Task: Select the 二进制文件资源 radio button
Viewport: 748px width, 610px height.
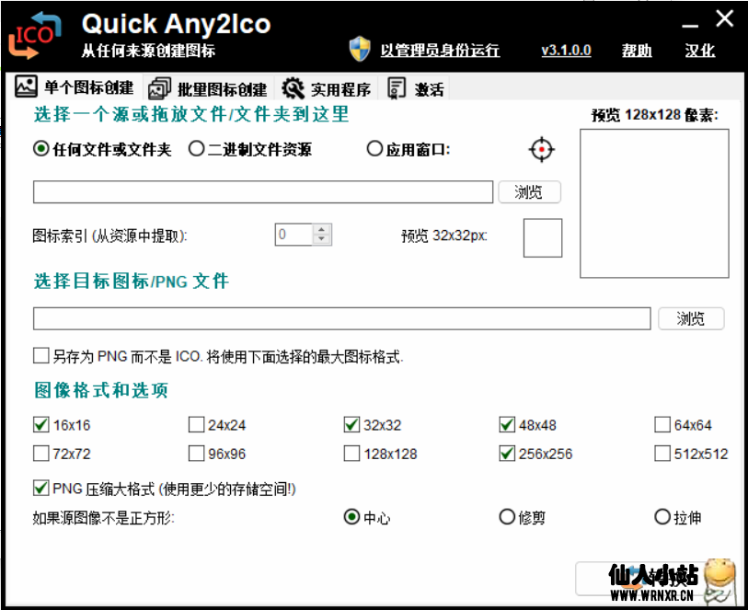Action: pos(194,148)
